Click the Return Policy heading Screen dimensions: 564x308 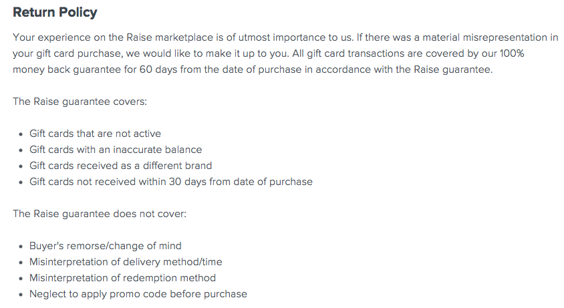tap(55, 12)
